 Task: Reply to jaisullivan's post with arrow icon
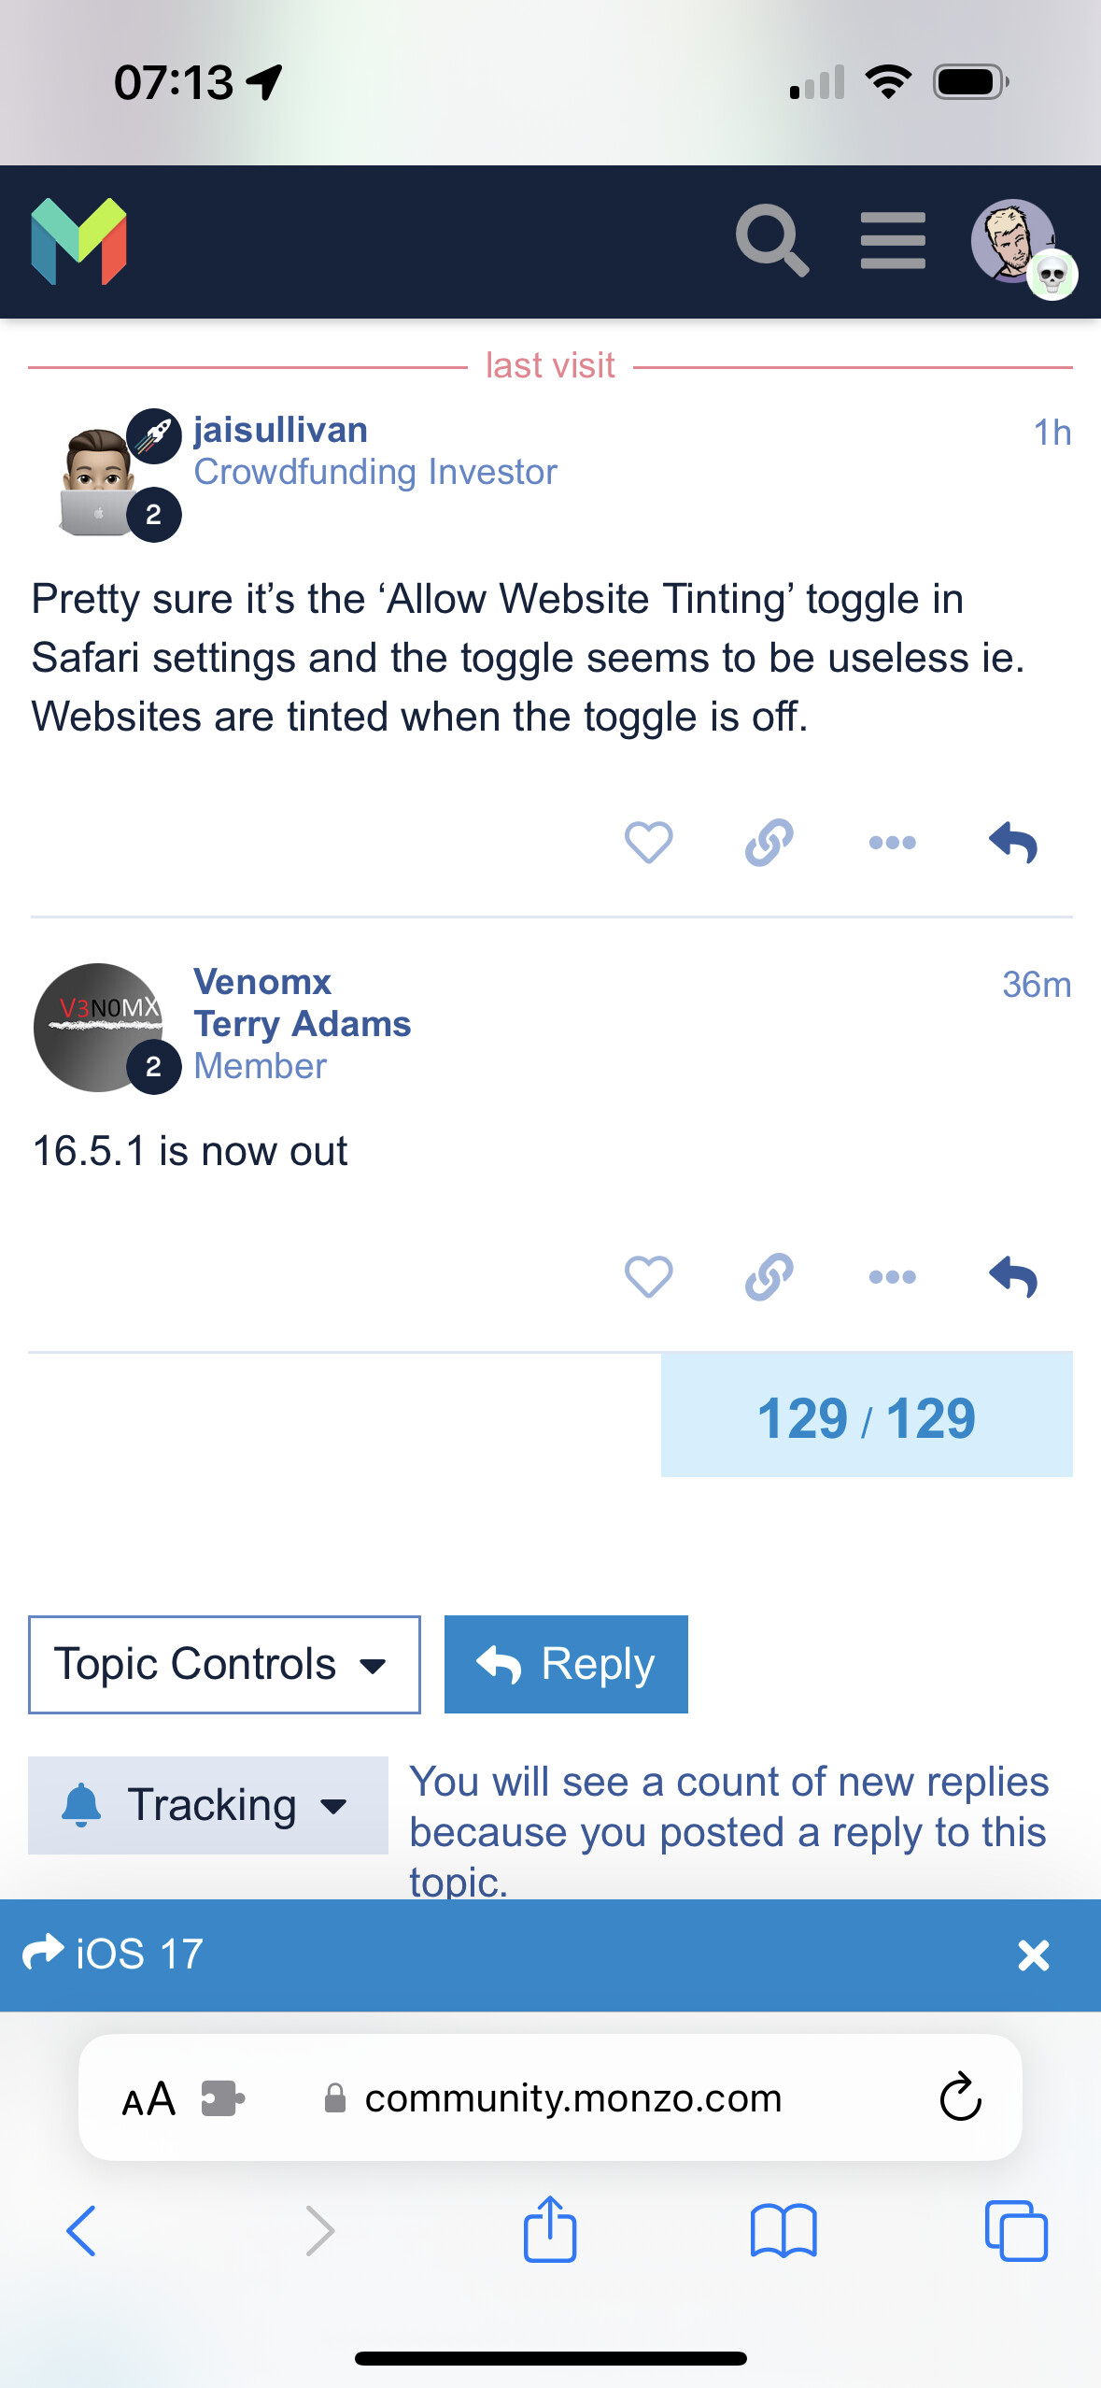[x=1013, y=843]
